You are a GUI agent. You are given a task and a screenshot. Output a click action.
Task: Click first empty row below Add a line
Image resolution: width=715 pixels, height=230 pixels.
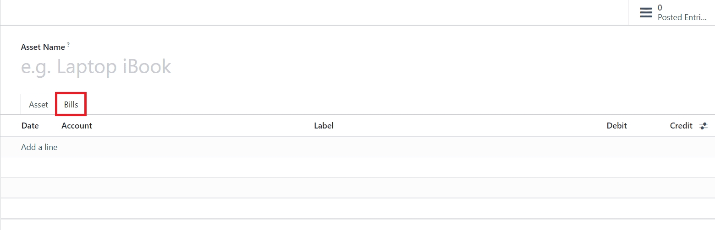coord(357,167)
